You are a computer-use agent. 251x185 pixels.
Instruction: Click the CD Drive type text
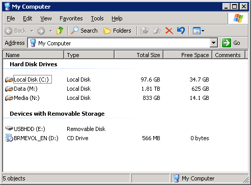pos(77,138)
